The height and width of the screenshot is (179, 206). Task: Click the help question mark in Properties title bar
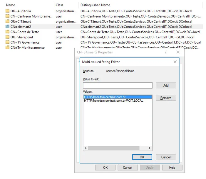(166, 52)
